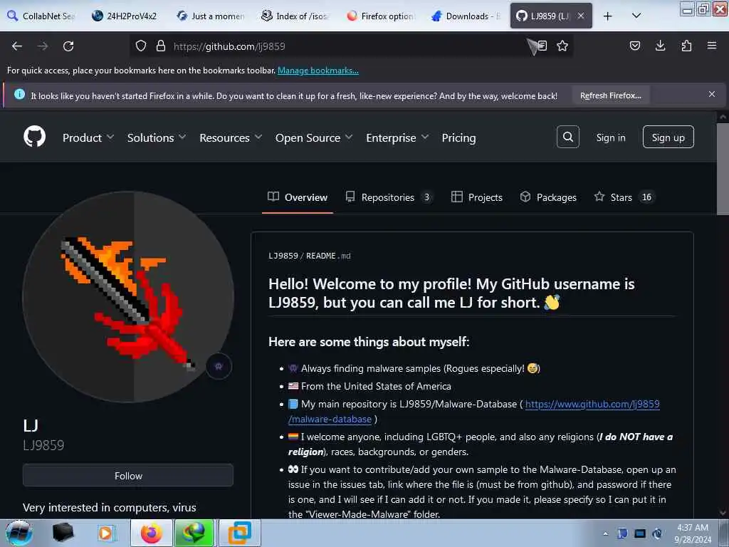Toggle reader view in the address bar
Image resolution: width=729 pixels, height=547 pixels.
pos(542,46)
